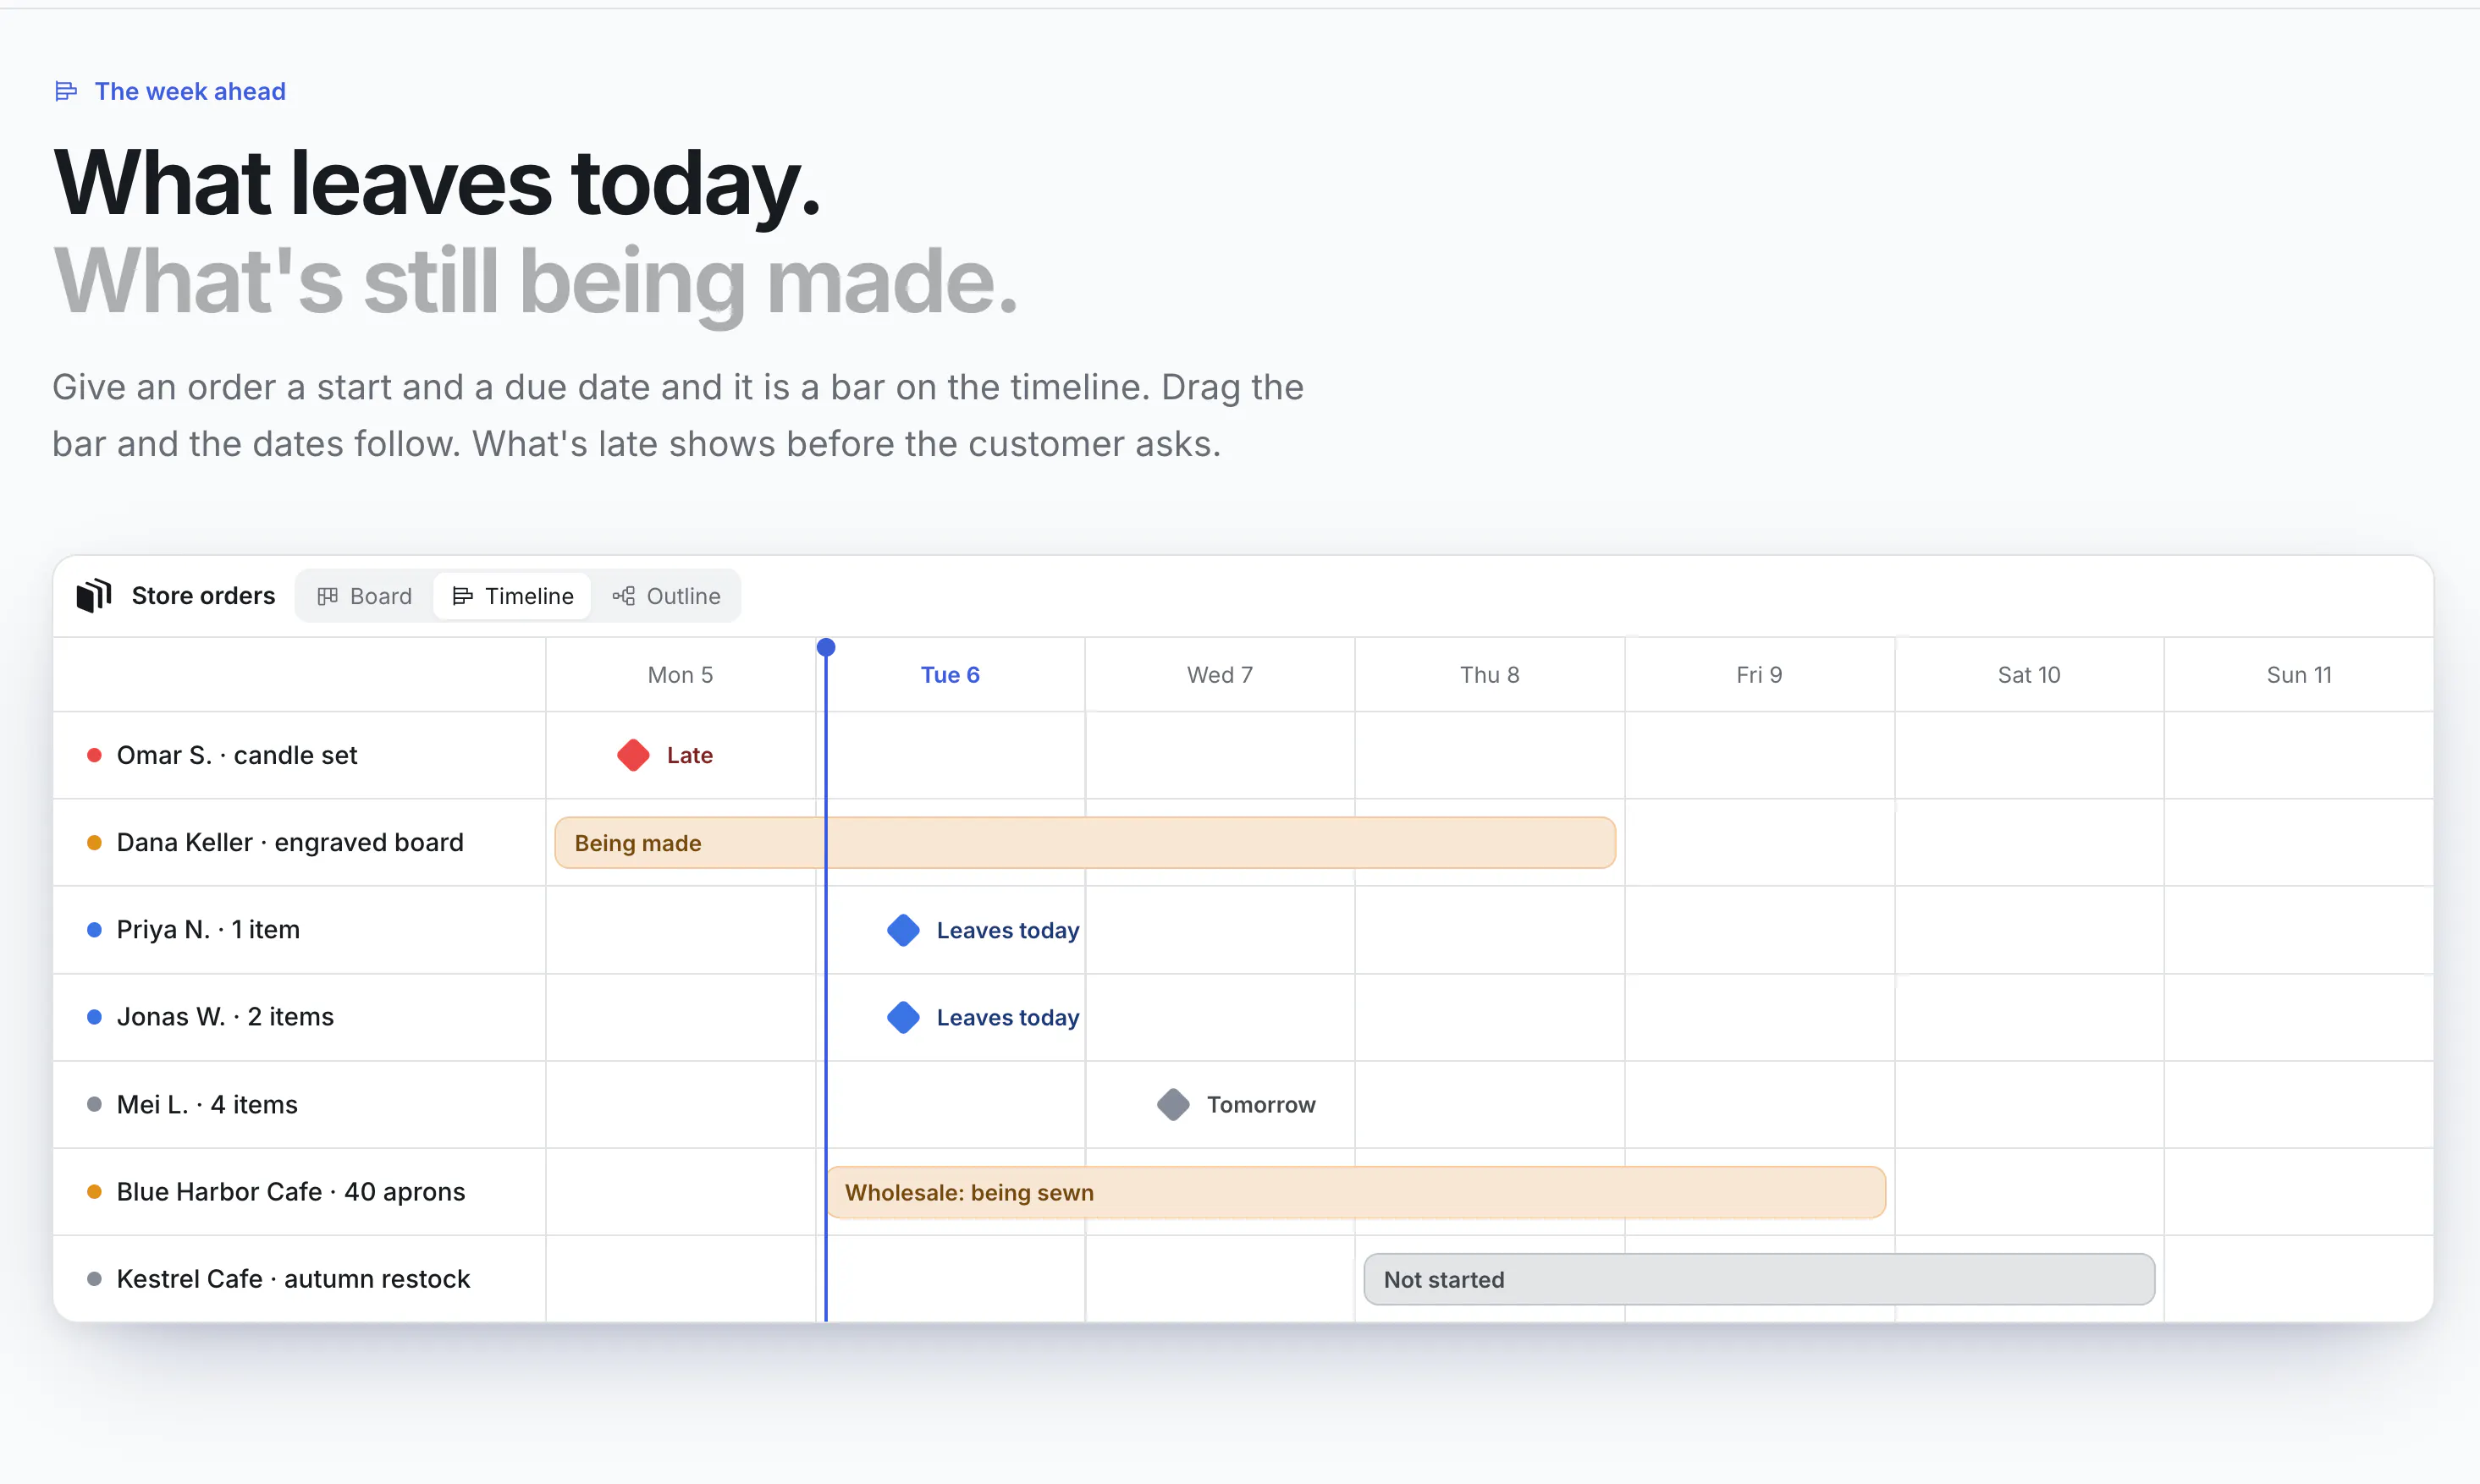2480x1484 pixels.
Task: Click the Store orders logo icon
Action: (x=94, y=596)
